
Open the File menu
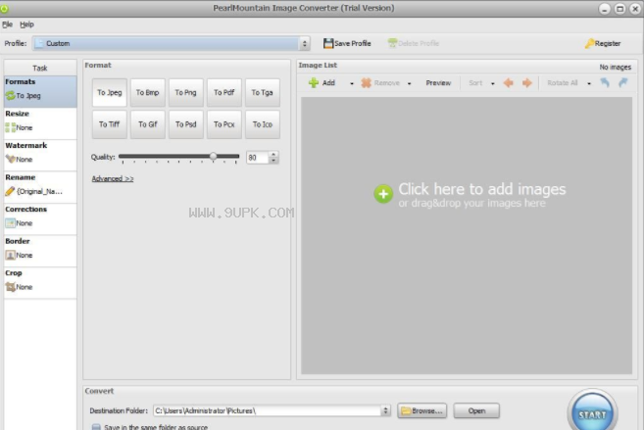coord(8,24)
